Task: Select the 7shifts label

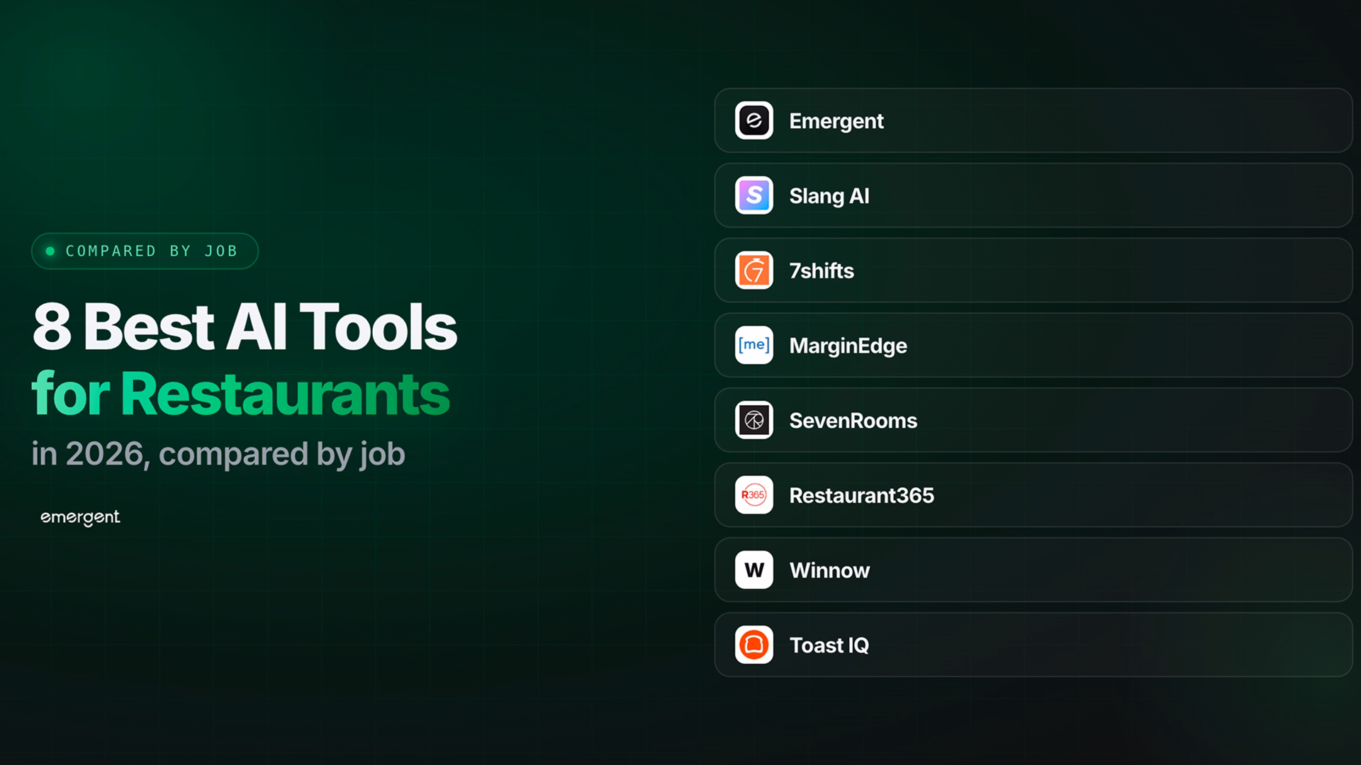Action: point(822,271)
